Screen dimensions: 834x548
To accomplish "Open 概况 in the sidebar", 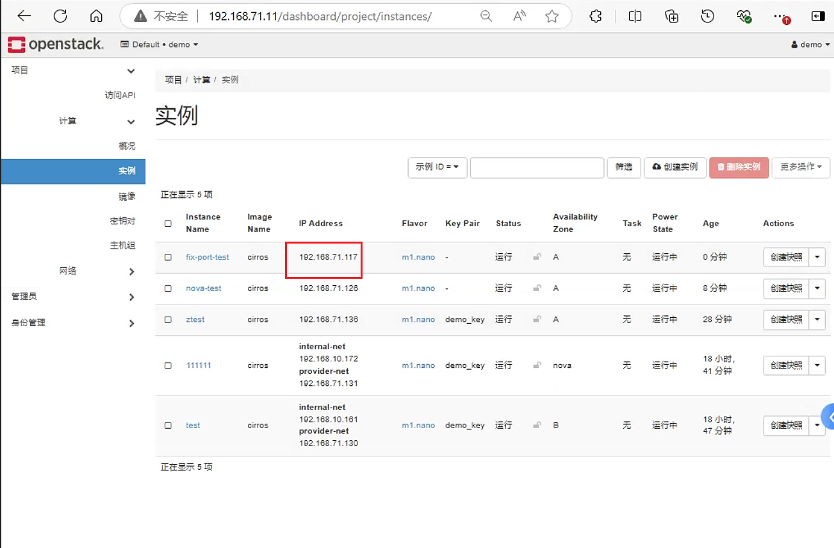I will (x=127, y=146).
